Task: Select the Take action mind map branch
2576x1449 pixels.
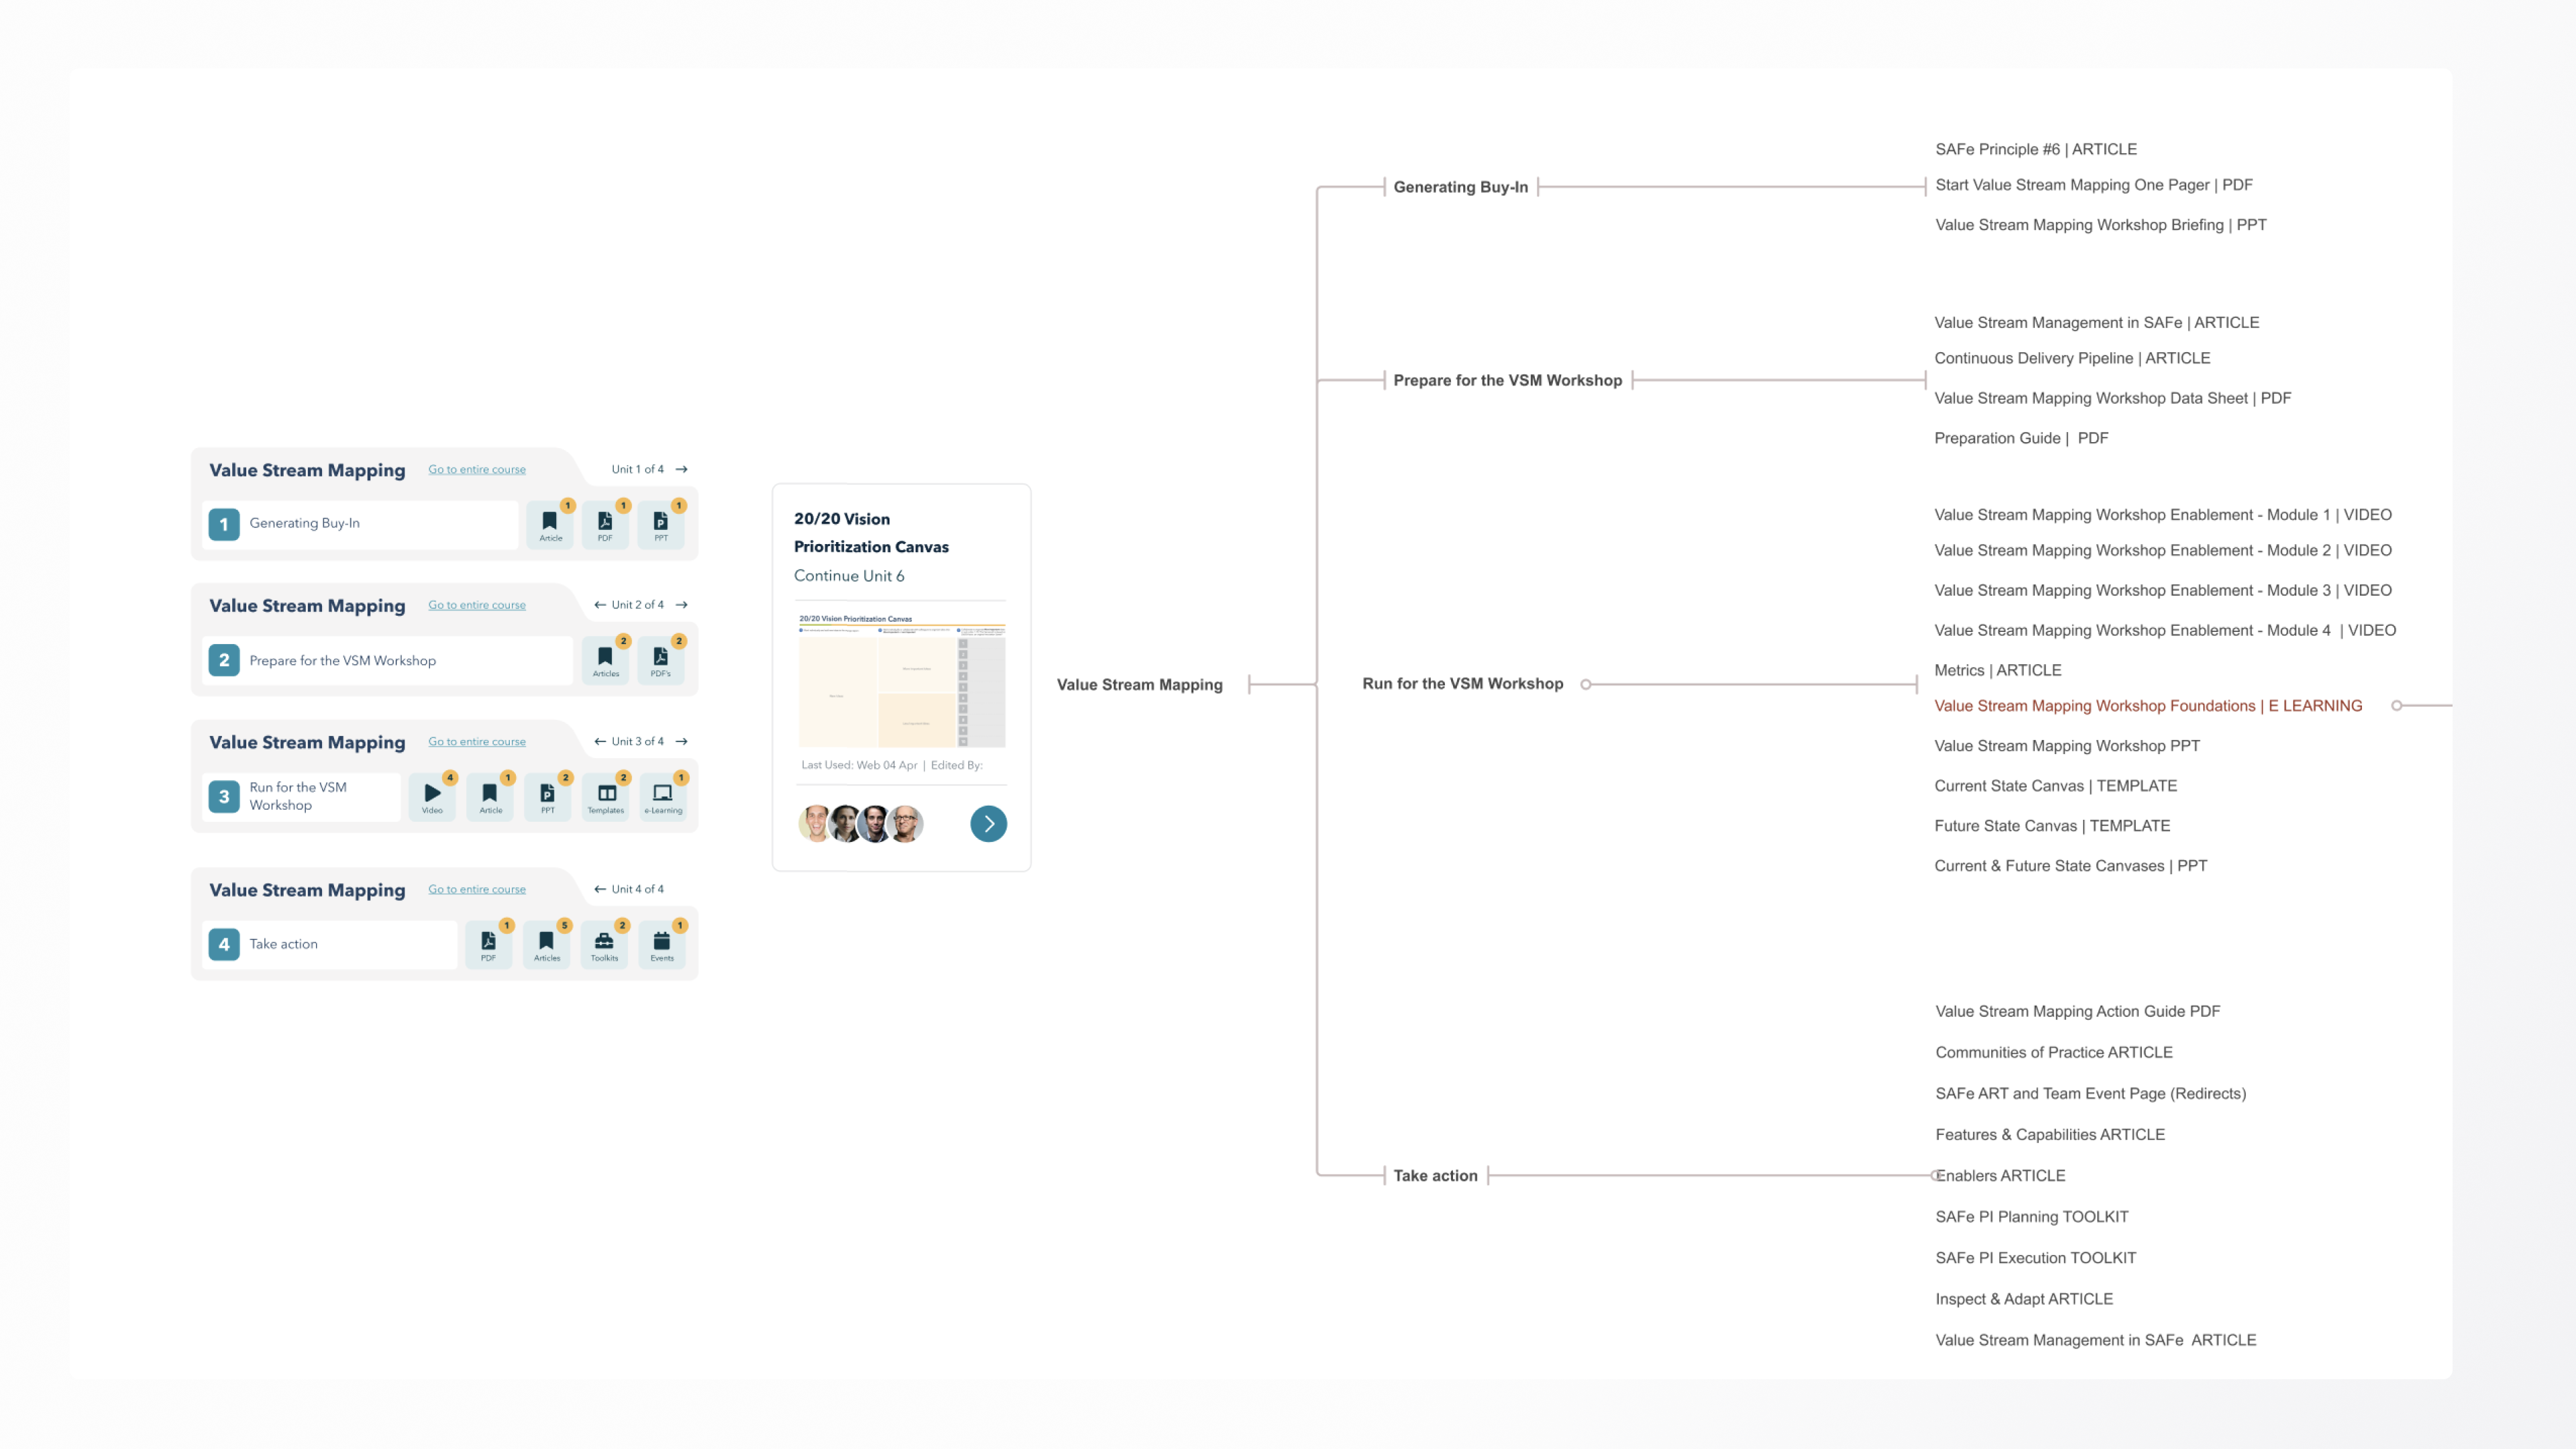Action: pos(1435,1176)
